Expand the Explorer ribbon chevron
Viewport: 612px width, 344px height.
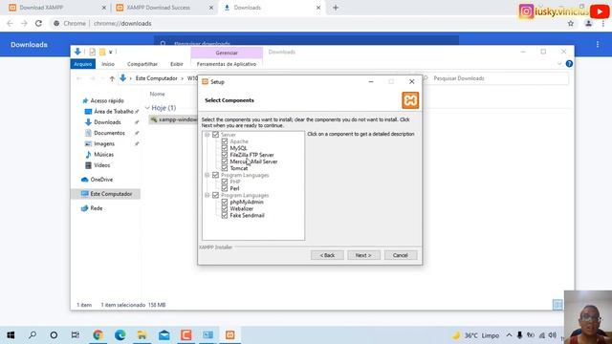559,64
